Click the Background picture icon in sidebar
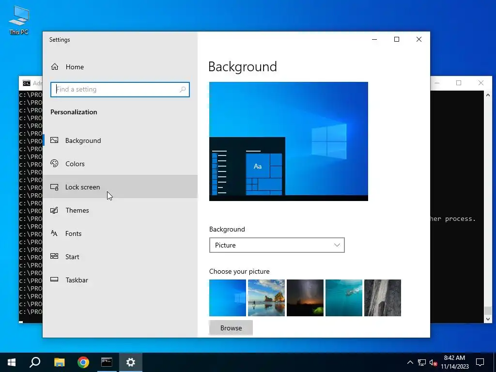 (54, 140)
